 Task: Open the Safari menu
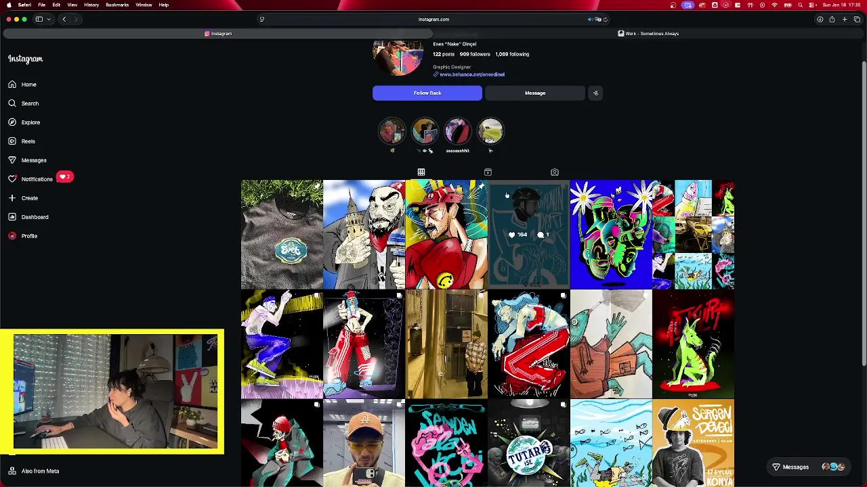pyautogui.click(x=24, y=5)
